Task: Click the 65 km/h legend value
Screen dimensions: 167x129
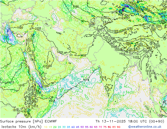Action: pyautogui.click(x=96, y=127)
